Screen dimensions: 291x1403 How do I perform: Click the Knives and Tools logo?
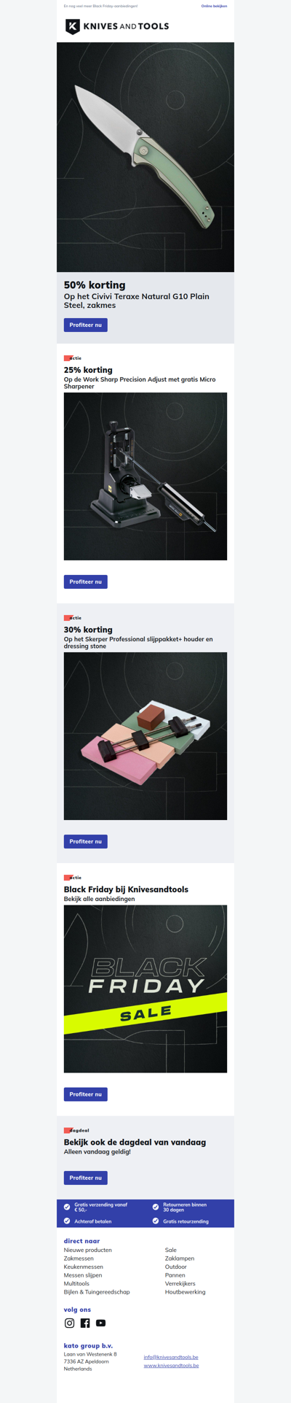pyautogui.click(x=117, y=26)
